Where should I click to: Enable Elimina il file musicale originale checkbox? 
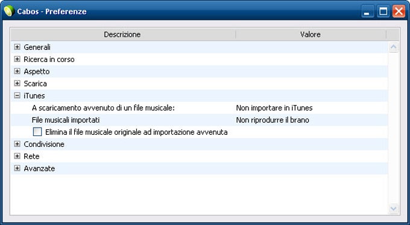[37, 132]
